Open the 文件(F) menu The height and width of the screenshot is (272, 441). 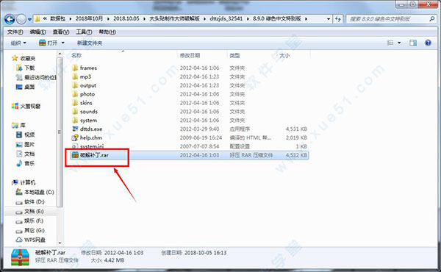click(x=15, y=32)
